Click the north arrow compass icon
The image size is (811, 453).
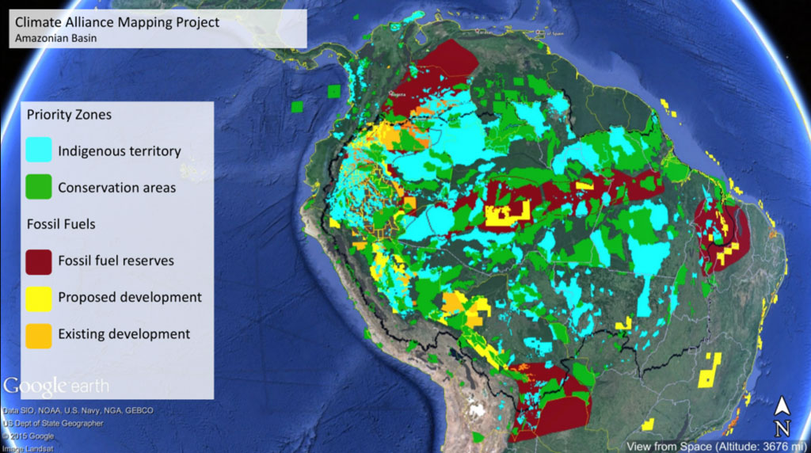click(782, 417)
